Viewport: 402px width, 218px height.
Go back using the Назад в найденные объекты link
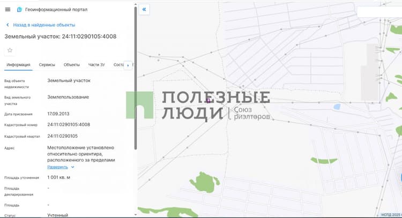pos(44,25)
